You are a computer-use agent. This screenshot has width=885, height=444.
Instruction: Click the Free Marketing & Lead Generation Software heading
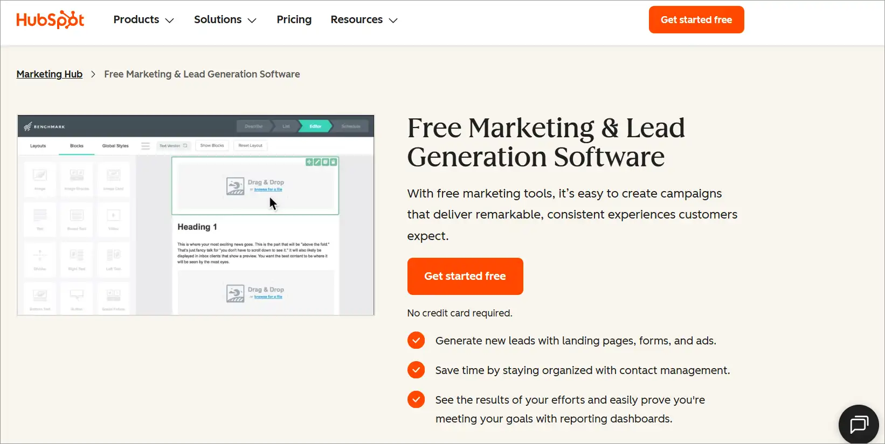(546, 143)
